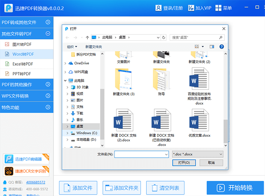Viewport: 265px width, 196px height.
Task: Open the 迅捷PDF编辑器 promo banner
Action: [26, 159]
